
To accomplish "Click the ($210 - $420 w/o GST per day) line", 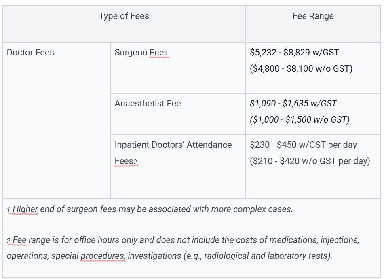I will tap(310, 161).
